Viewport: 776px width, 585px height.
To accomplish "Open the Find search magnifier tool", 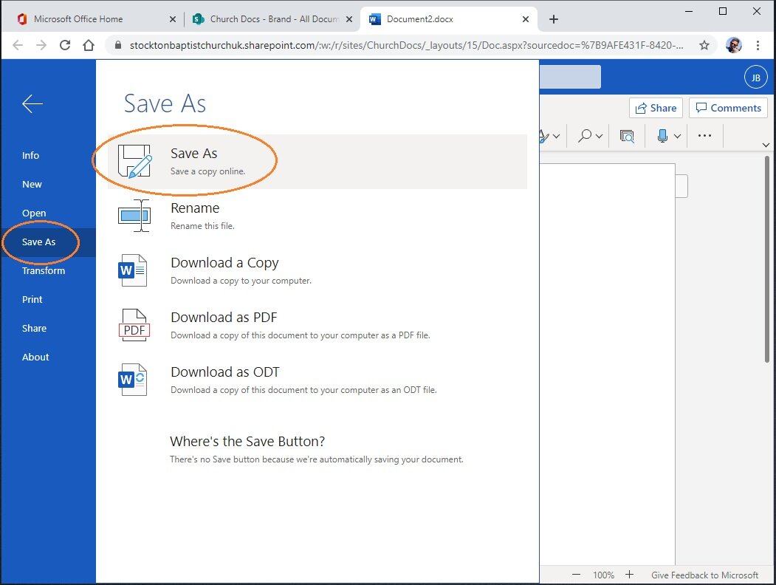I will [x=585, y=136].
